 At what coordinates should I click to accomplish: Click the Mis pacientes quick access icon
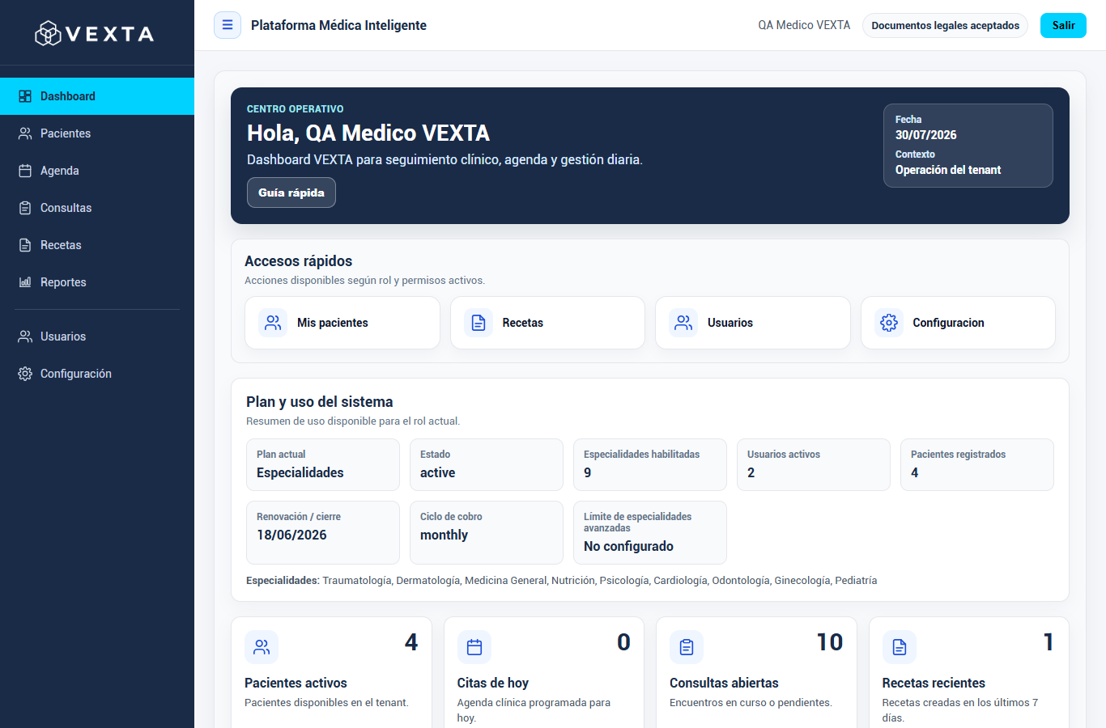pyautogui.click(x=273, y=323)
